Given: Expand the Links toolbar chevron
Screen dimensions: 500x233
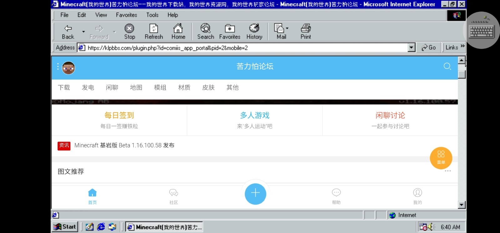Looking at the screenshot, I should click(462, 46).
